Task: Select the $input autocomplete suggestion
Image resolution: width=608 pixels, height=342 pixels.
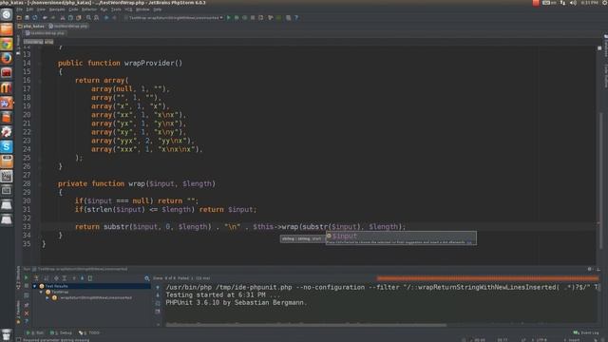Action: [401, 236]
